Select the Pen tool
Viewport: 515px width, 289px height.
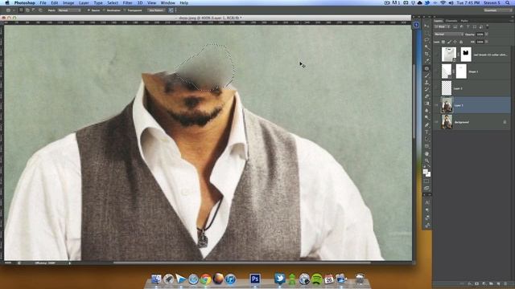tap(426, 125)
